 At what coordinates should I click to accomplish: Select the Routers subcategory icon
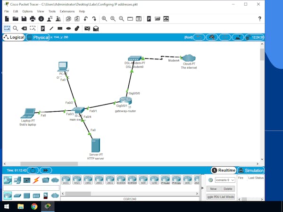point(8,196)
